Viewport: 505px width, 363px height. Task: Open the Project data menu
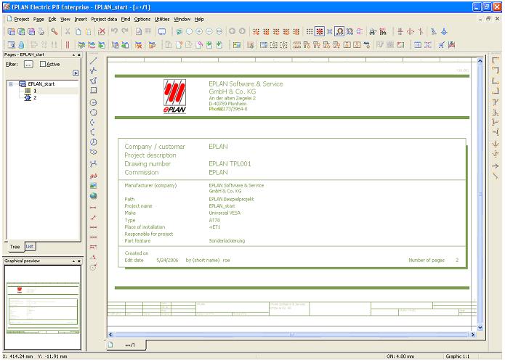coord(104,20)
